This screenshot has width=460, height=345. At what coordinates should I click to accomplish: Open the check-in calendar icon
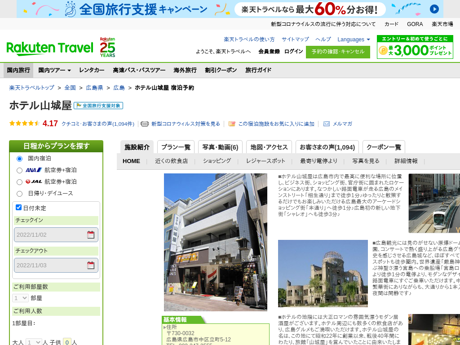point(91,234)
